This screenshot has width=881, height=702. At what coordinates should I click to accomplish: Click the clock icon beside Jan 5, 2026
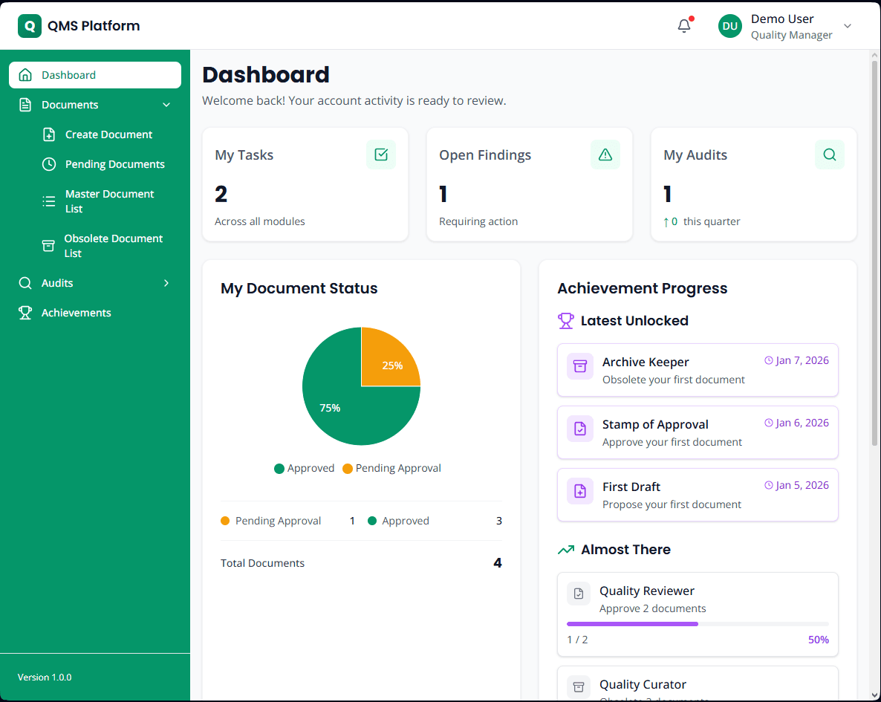[x=769, y=486]
